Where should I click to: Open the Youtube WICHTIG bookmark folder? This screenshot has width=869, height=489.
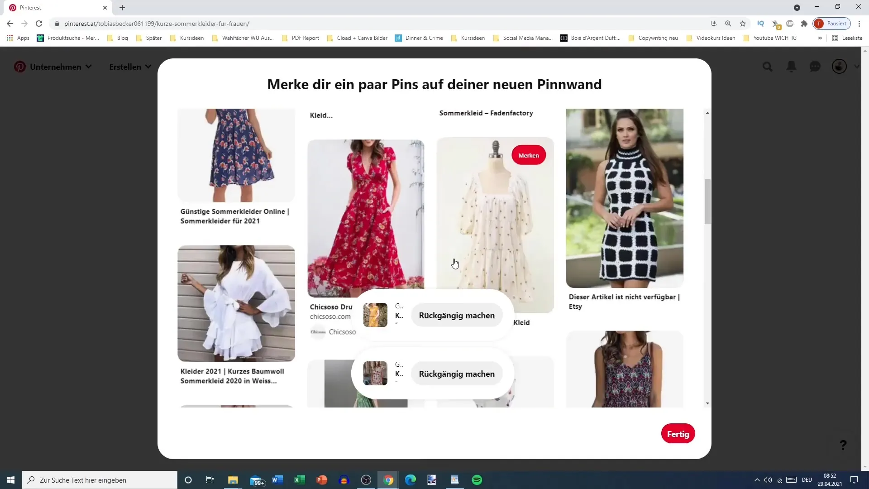770,38
